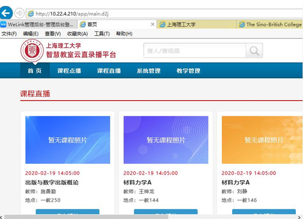
Task: Click the 搜人/搜视频 search box
Action: (195, 51)
